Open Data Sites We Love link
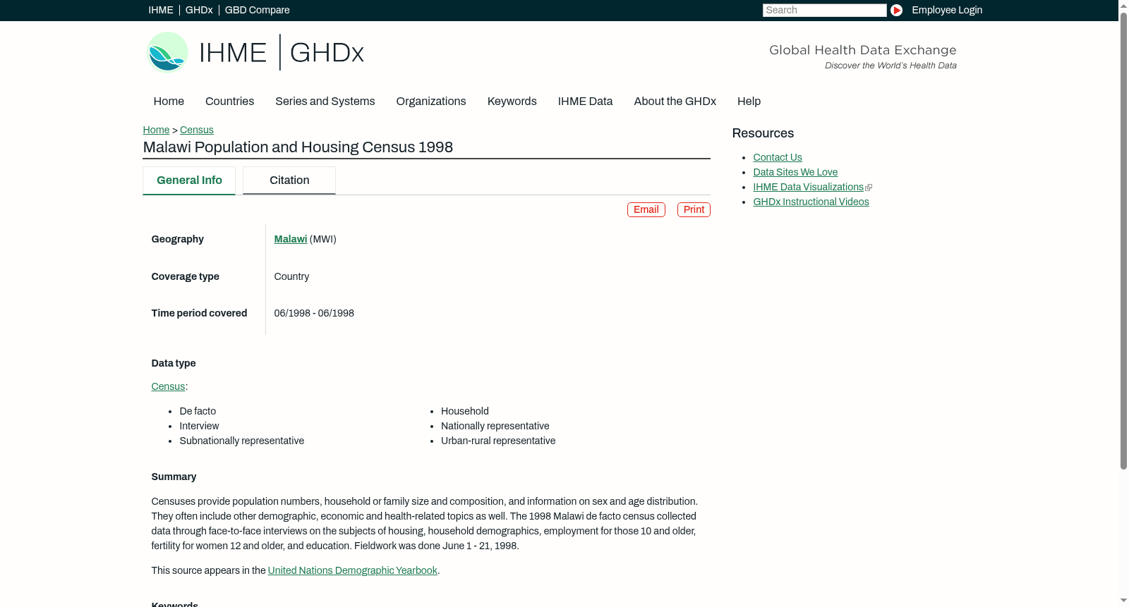The height and width of the screenshot is (607, 1129). [795, 172]
